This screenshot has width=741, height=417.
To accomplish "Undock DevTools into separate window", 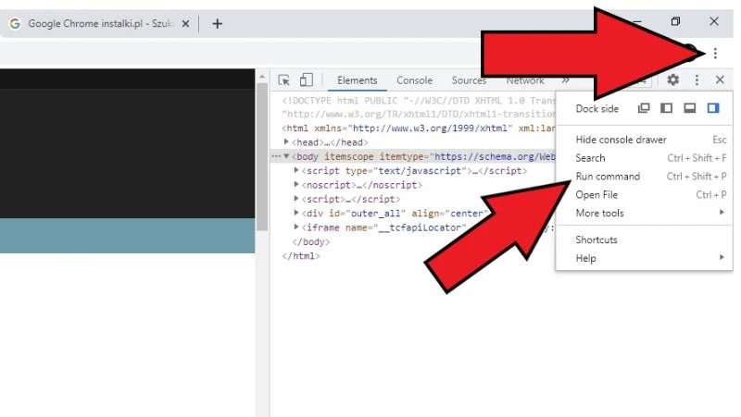I will click(x=644, y=108).
